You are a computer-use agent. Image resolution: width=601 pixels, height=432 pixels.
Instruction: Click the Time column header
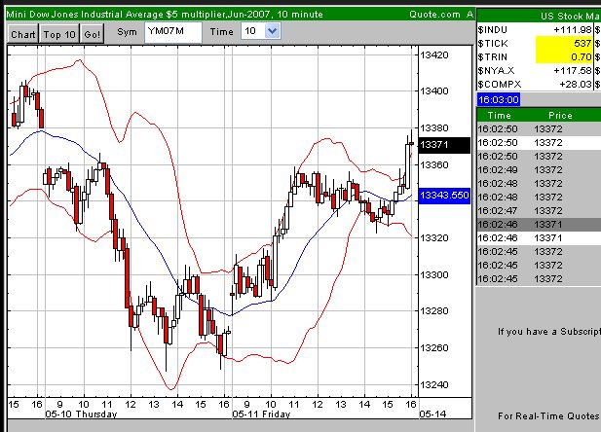point(499,116)
